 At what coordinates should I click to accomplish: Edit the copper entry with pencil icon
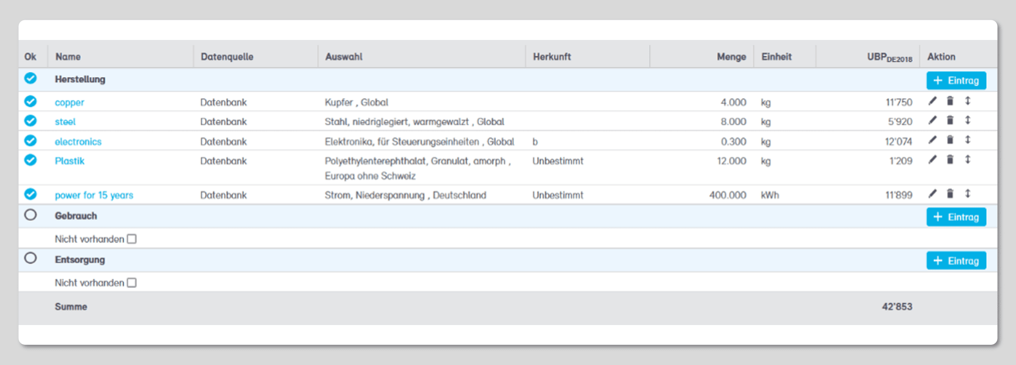932,101
